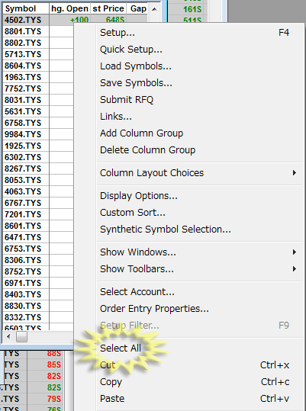Screen dimensions: 306x411
Task: Select Submit RFQ menu item
Action: pos(127,100)
